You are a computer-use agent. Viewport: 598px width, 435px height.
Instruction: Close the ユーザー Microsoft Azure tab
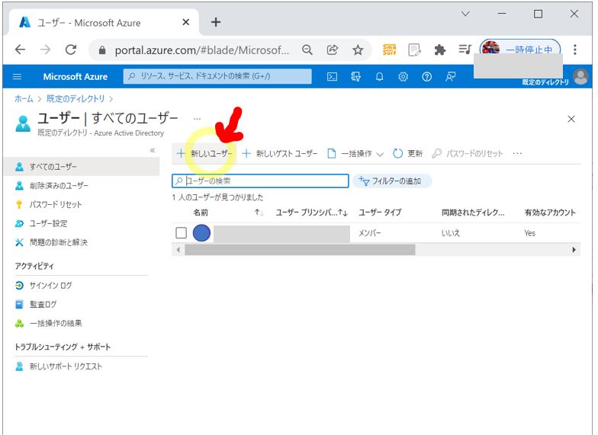[186, 22]
